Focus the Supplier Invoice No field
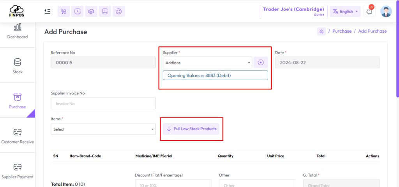The height and width of the screenshot is (187, 399). click(103, 103)
